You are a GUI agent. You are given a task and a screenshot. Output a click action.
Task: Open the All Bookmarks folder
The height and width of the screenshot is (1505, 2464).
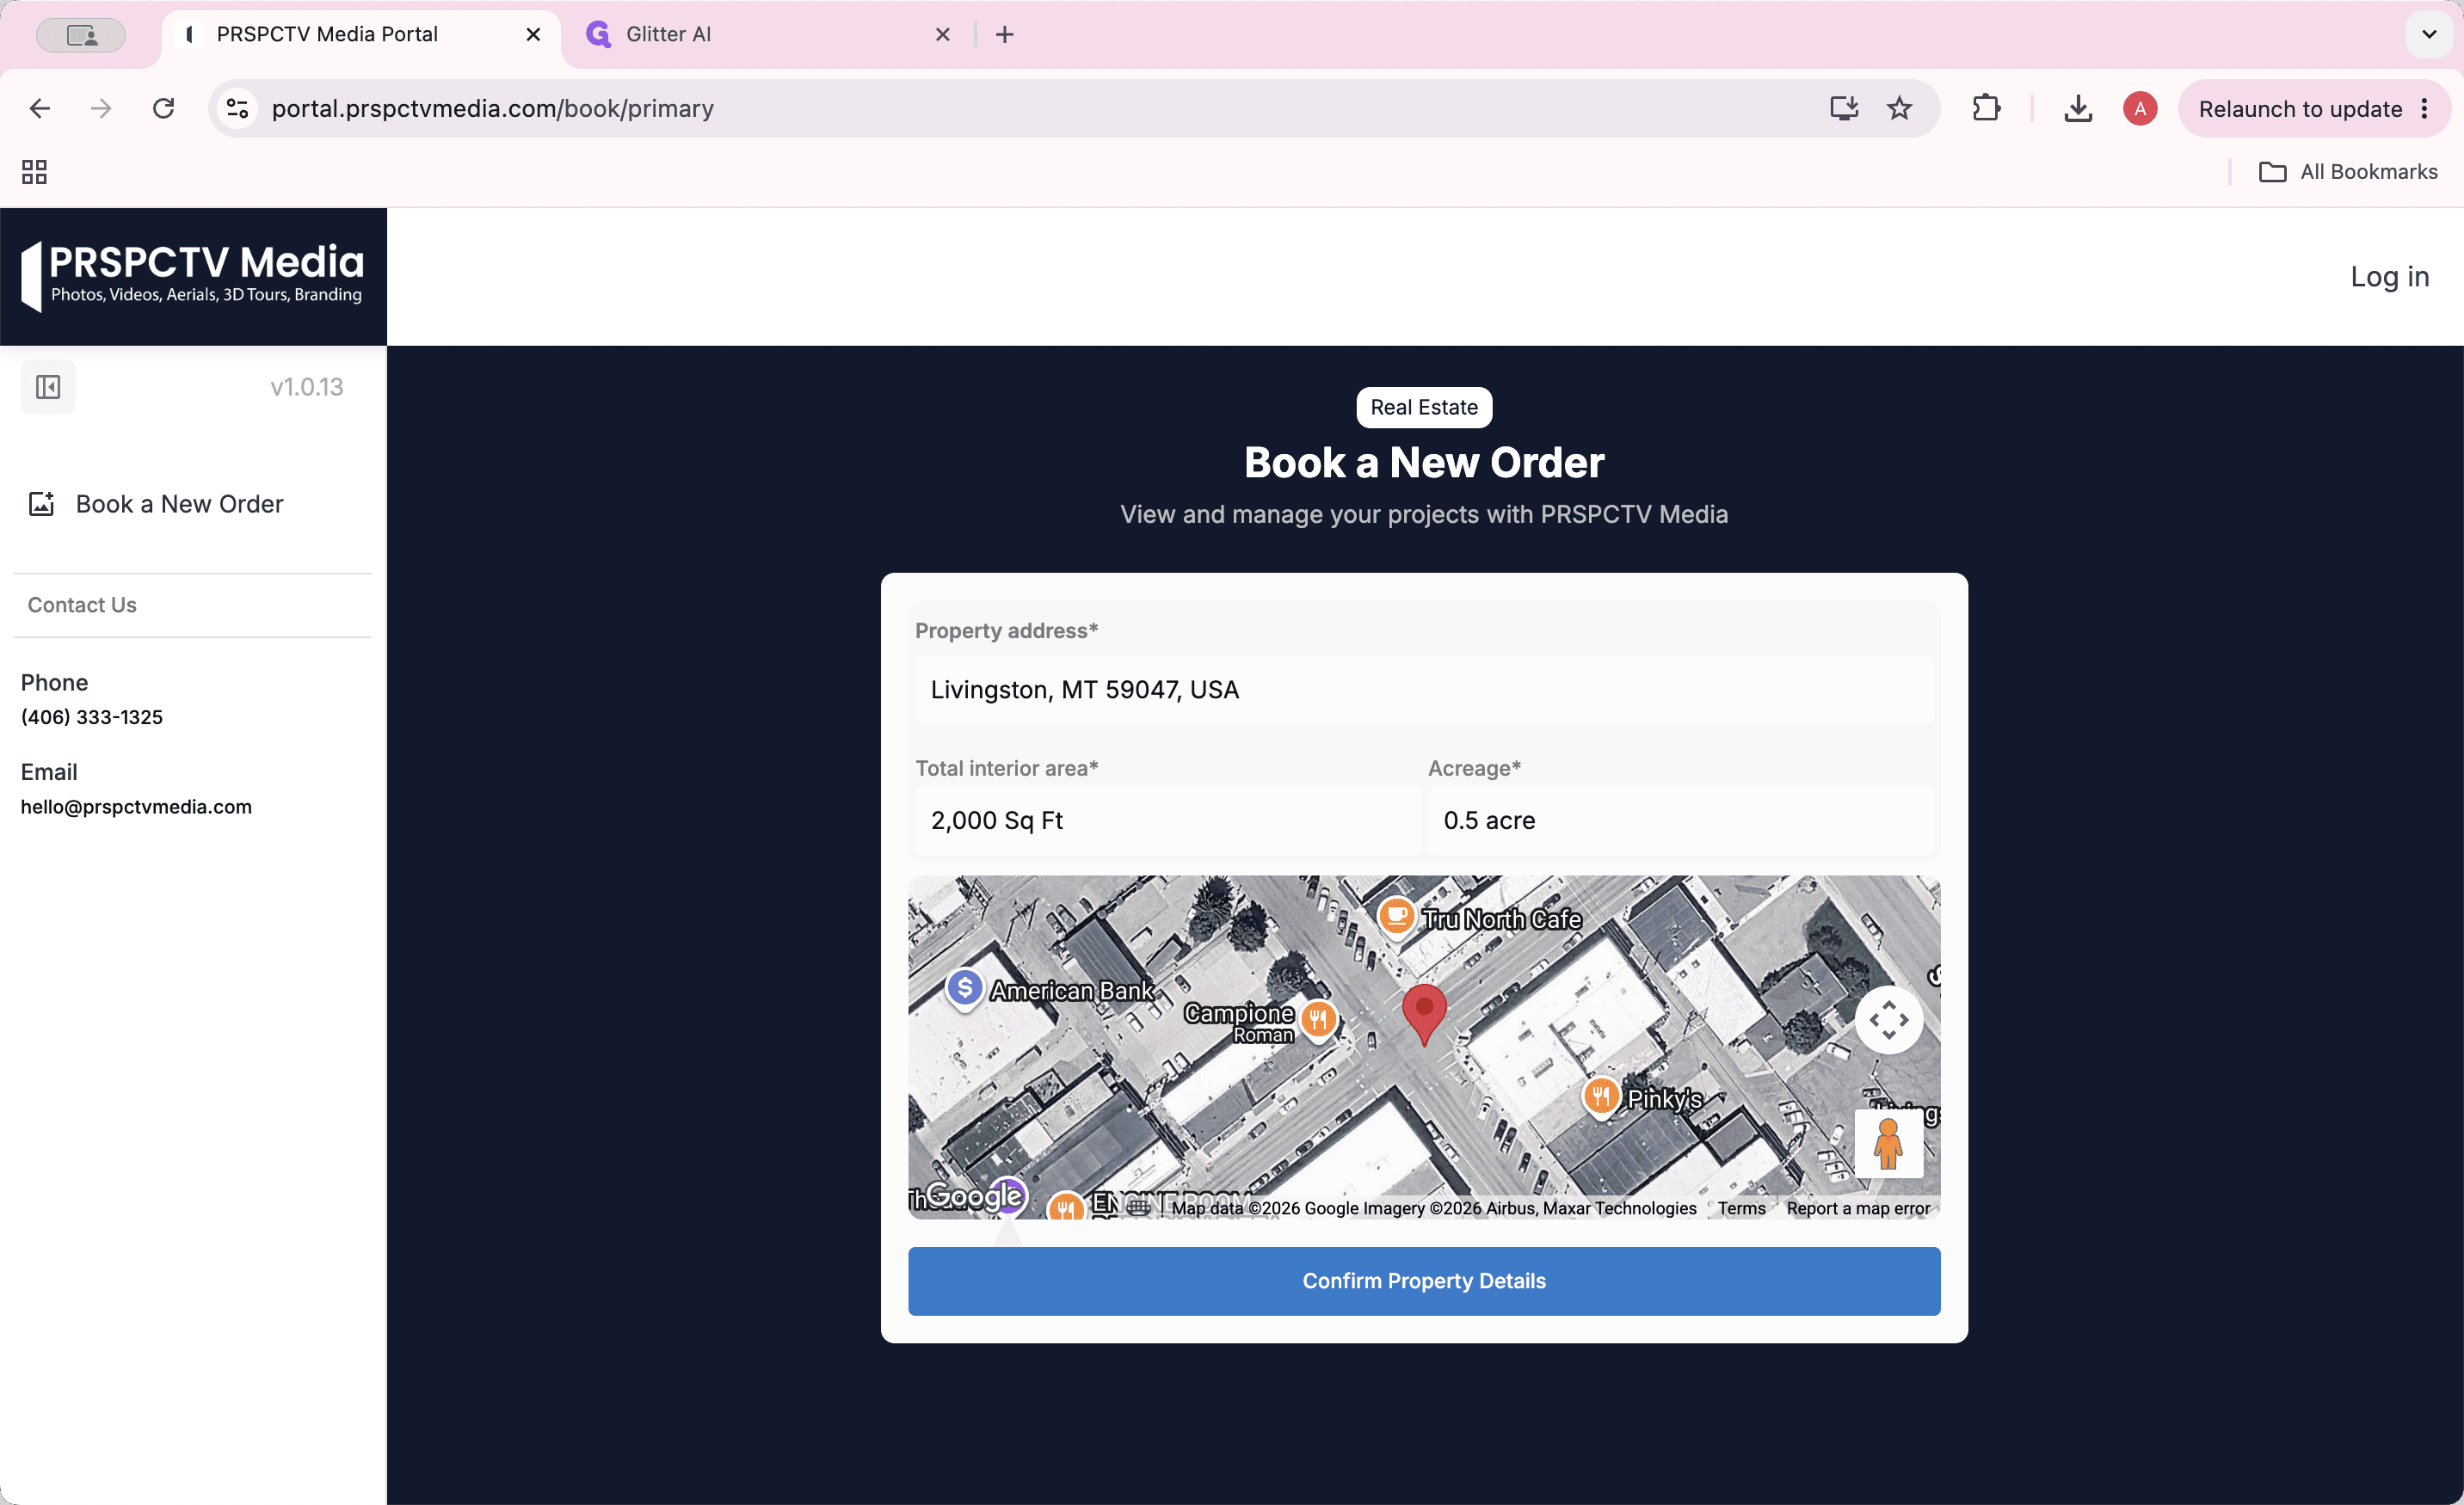coord(2348,172)
